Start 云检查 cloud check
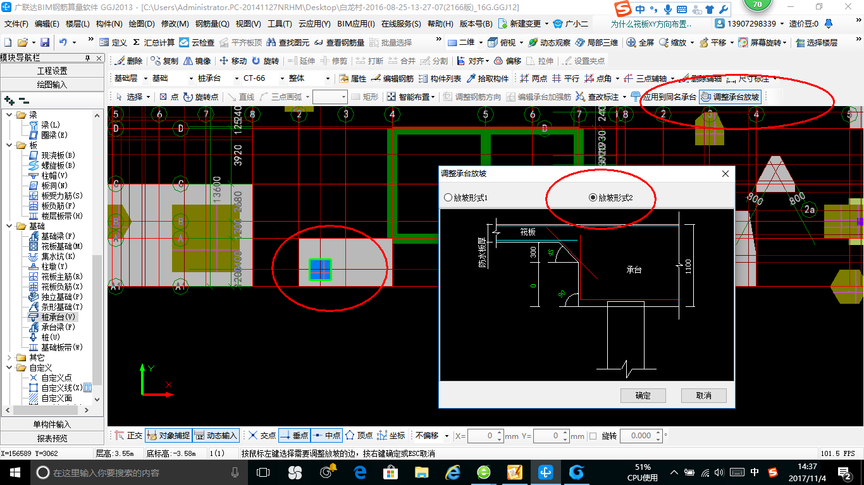Viewport: 864px width, 485px height. [197, 42]
